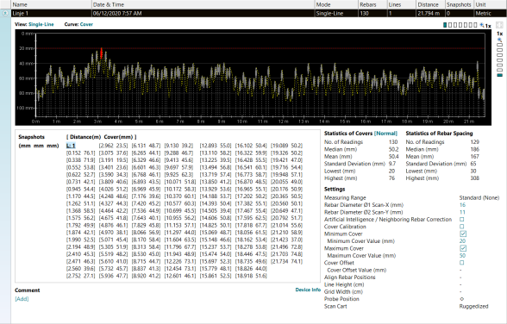Edit the Maximum Cover Value 50
507x324 pixels.
(x=462, y=256)
